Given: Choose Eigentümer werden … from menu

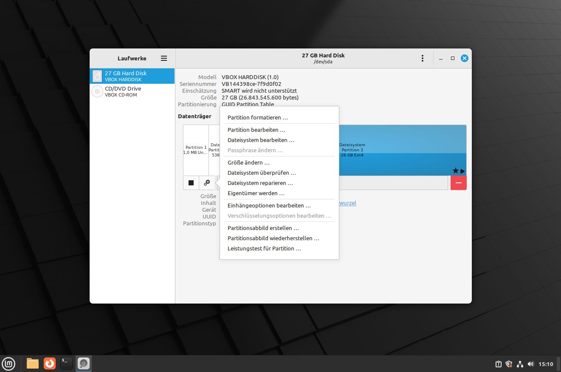Looking at the screenshot, I should point(279,193).
